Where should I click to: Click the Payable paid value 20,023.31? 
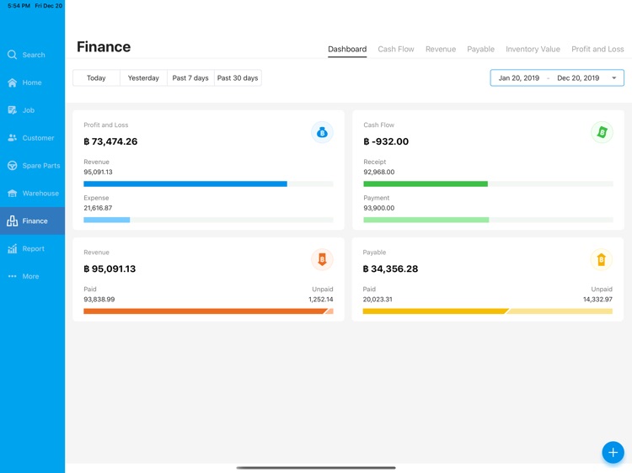(x=378, y=300)
